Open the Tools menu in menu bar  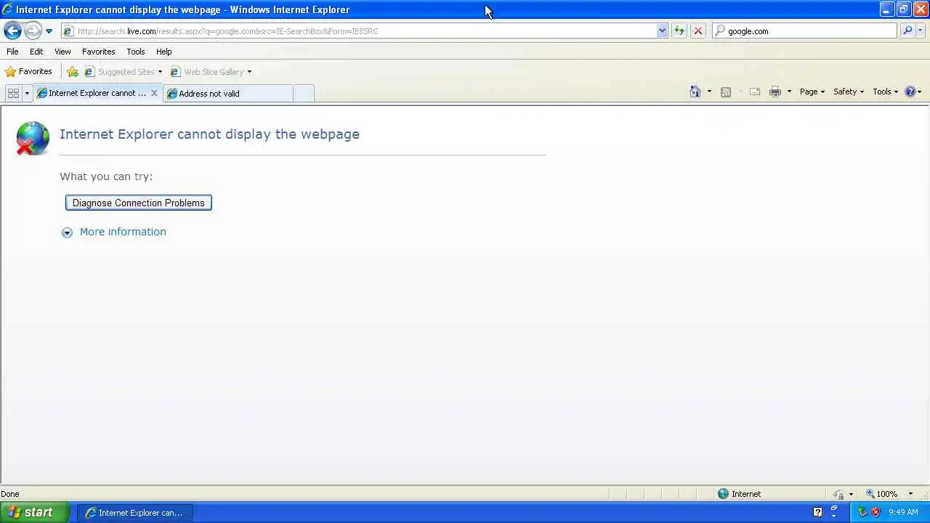coord(135,52)
